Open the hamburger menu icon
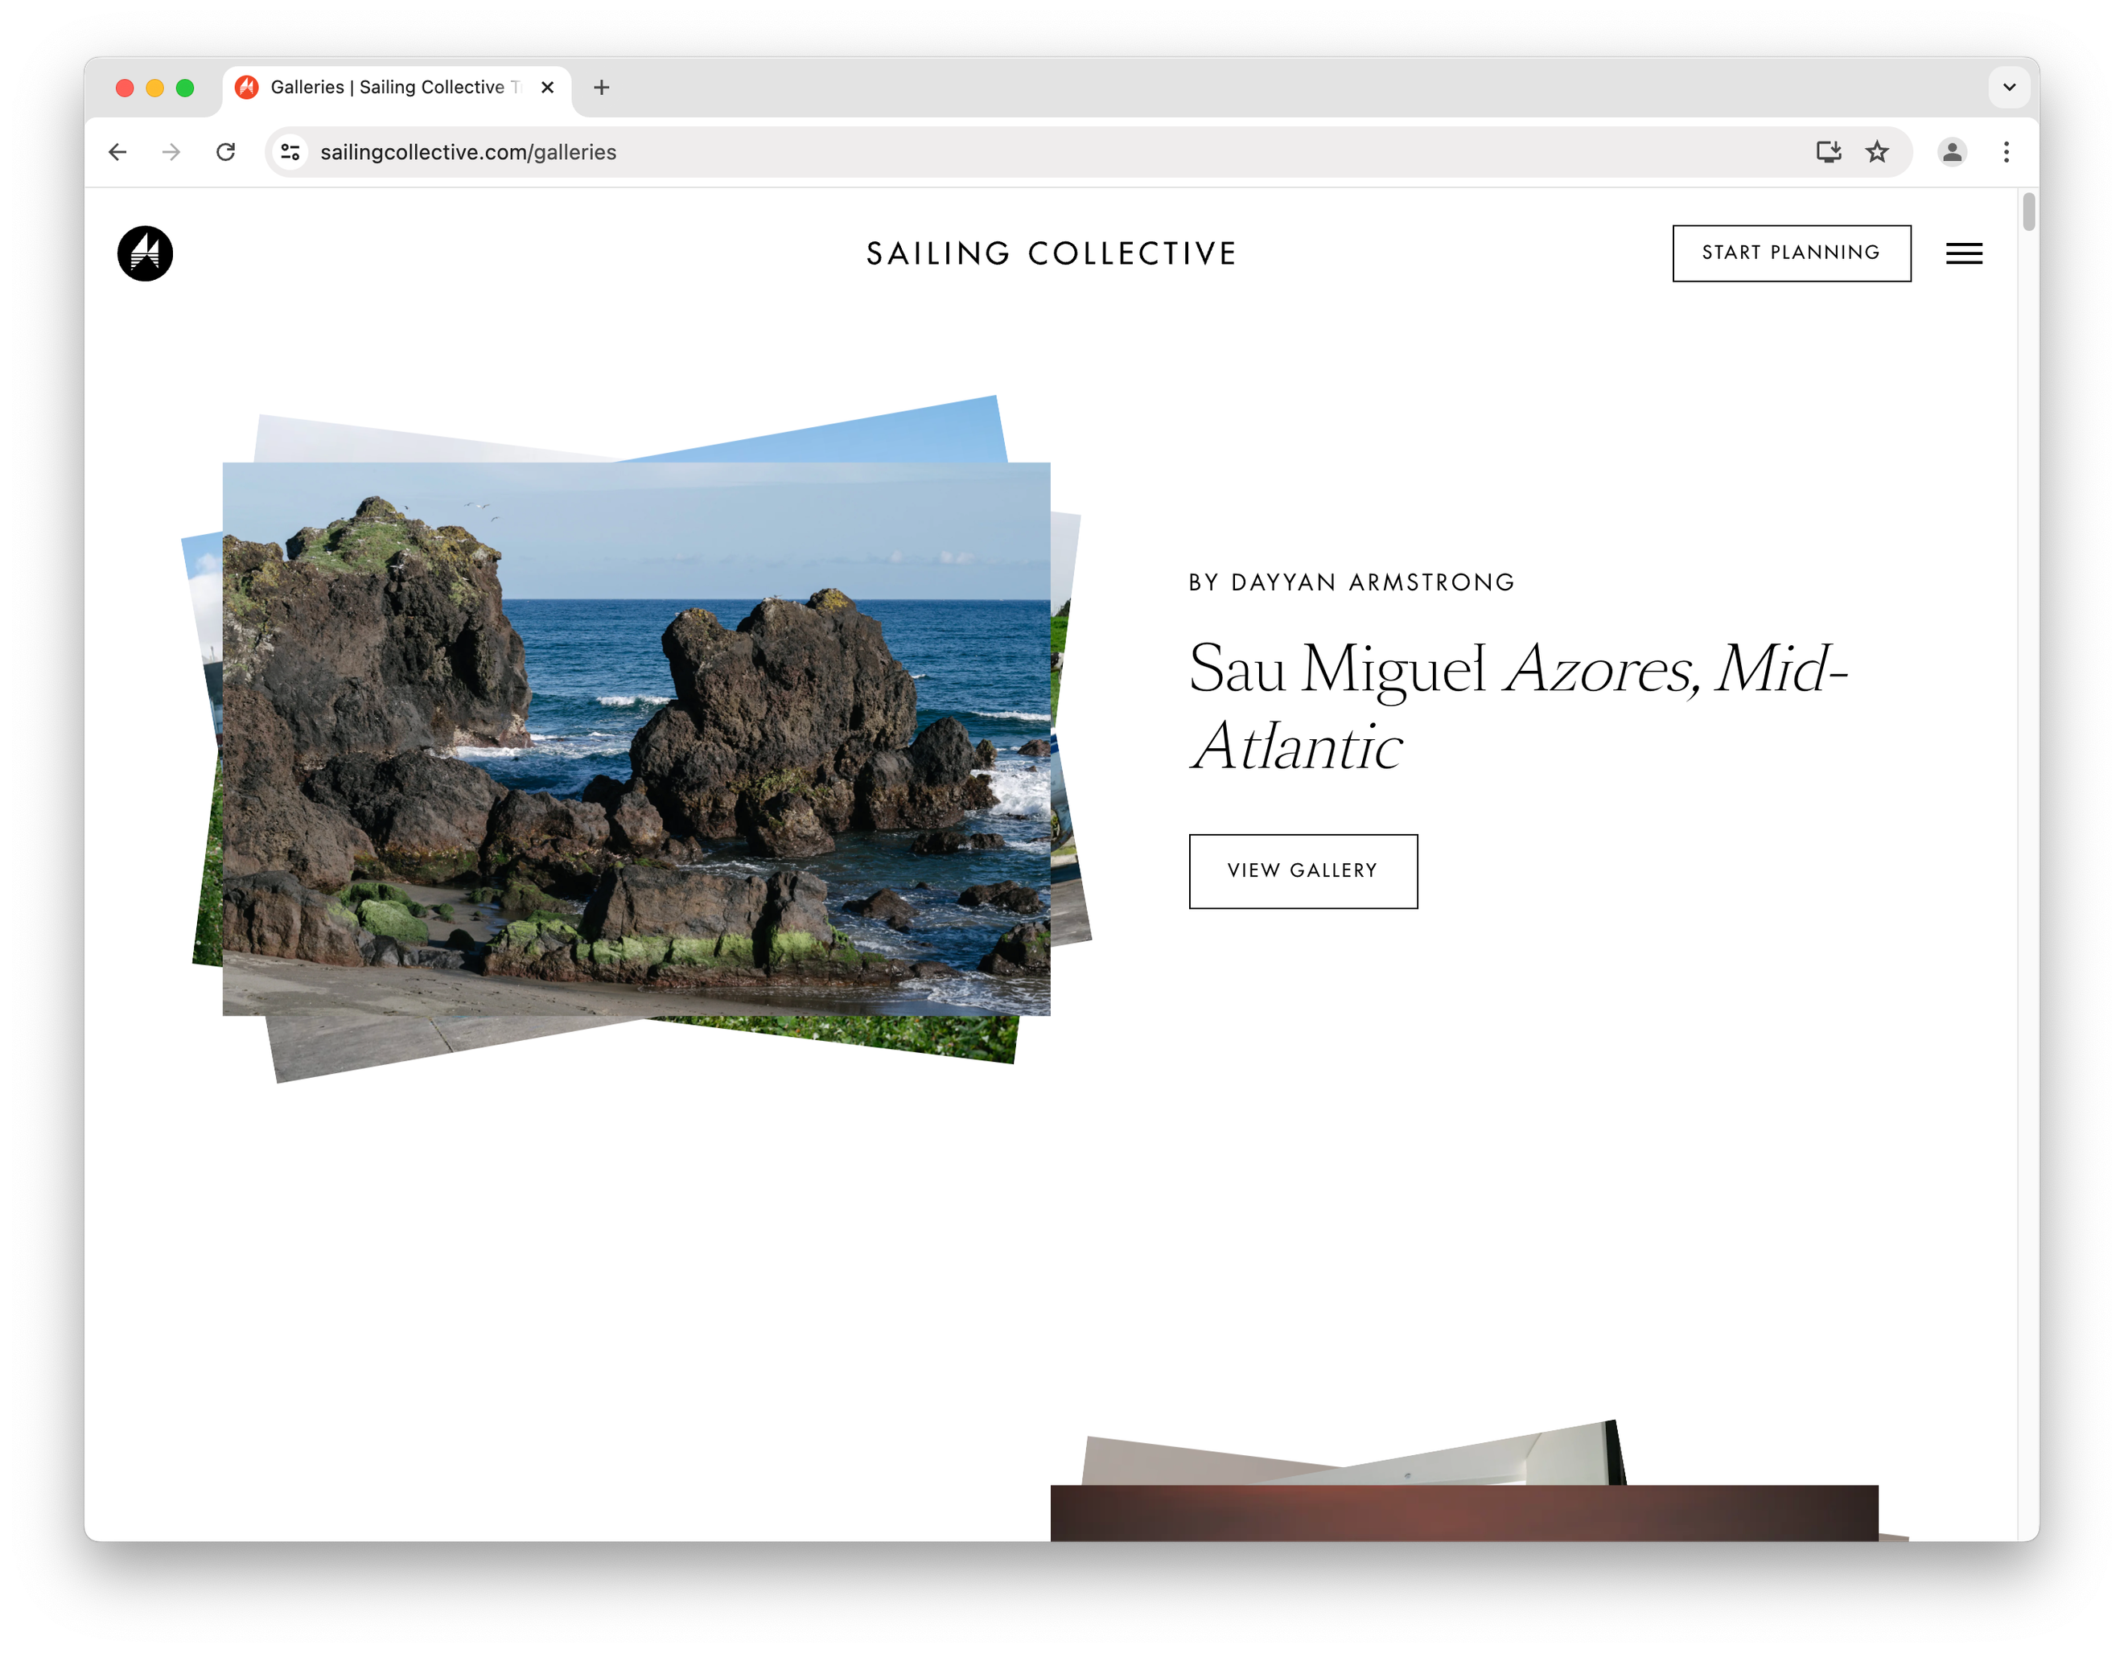 pyautogui.click(x=1964, y=254)
